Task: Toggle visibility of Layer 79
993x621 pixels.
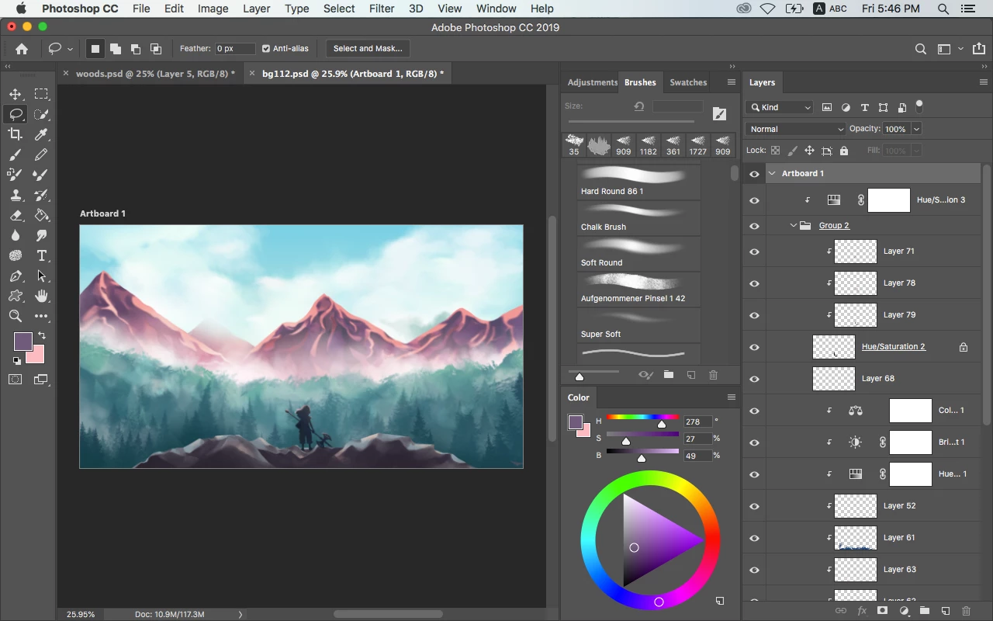Action: tap(754, 315)
